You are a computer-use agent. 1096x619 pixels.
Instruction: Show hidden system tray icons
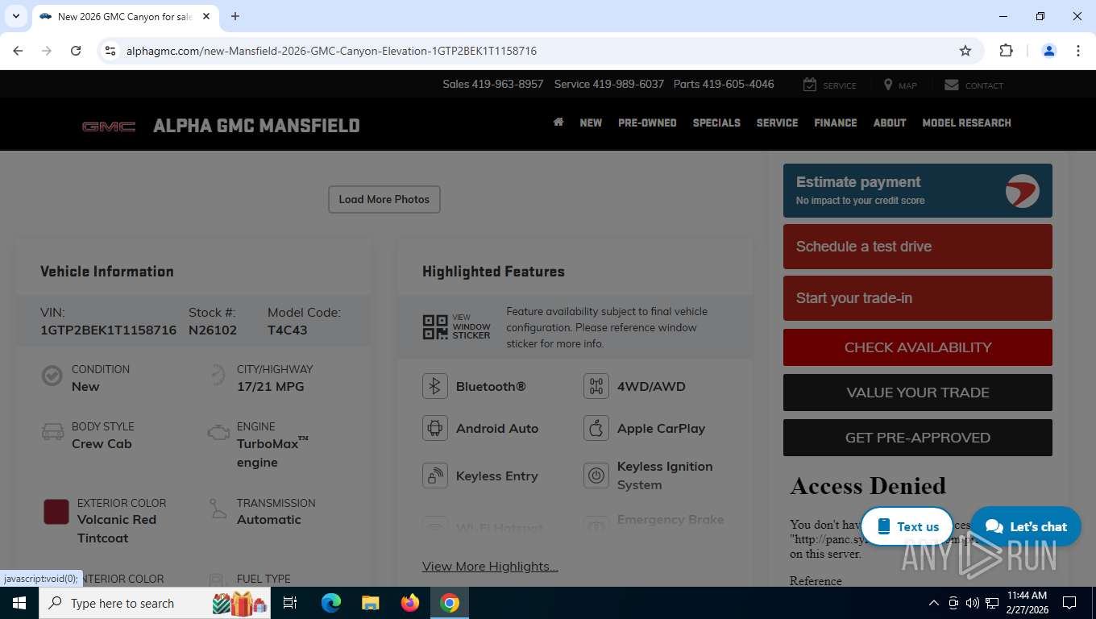(x=934, y=603)
